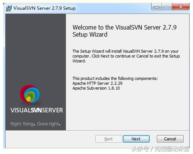
Task: Click Next to continue installation
Action: [136, 139]
